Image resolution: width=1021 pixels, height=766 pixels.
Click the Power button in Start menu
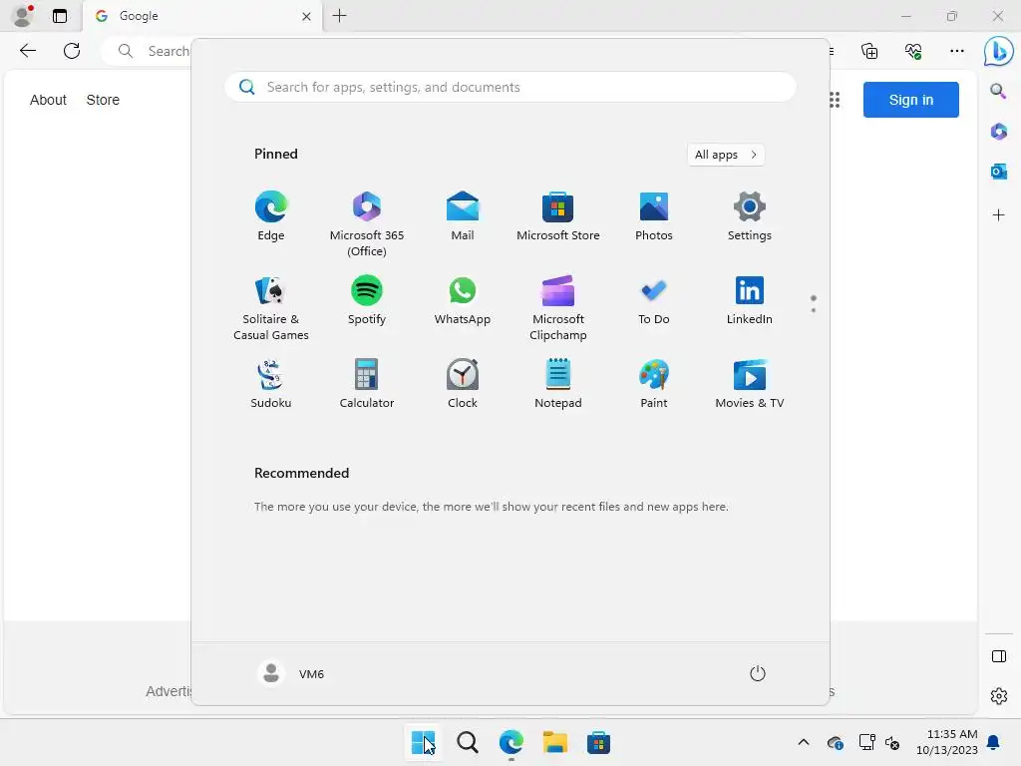[x=758, y=673]
